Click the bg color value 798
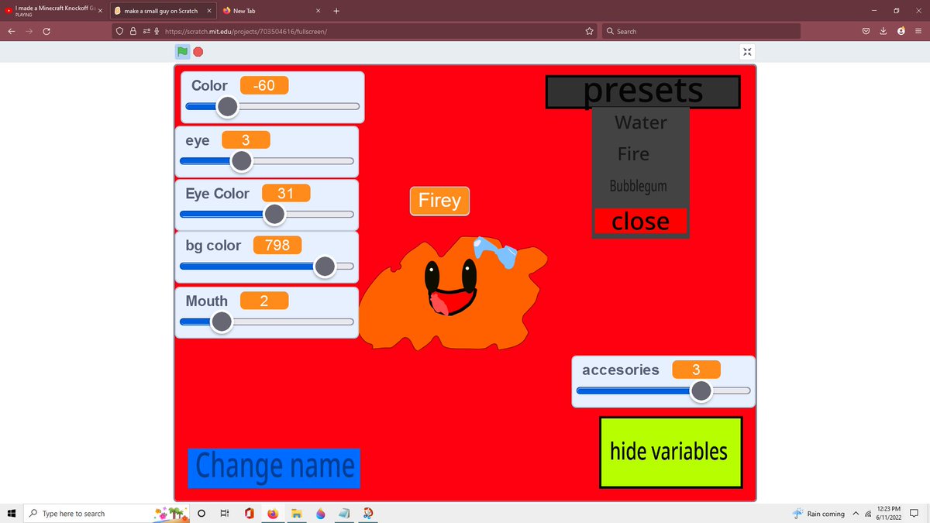The width and height of the screenshot is (930, 523). point(277,245)
